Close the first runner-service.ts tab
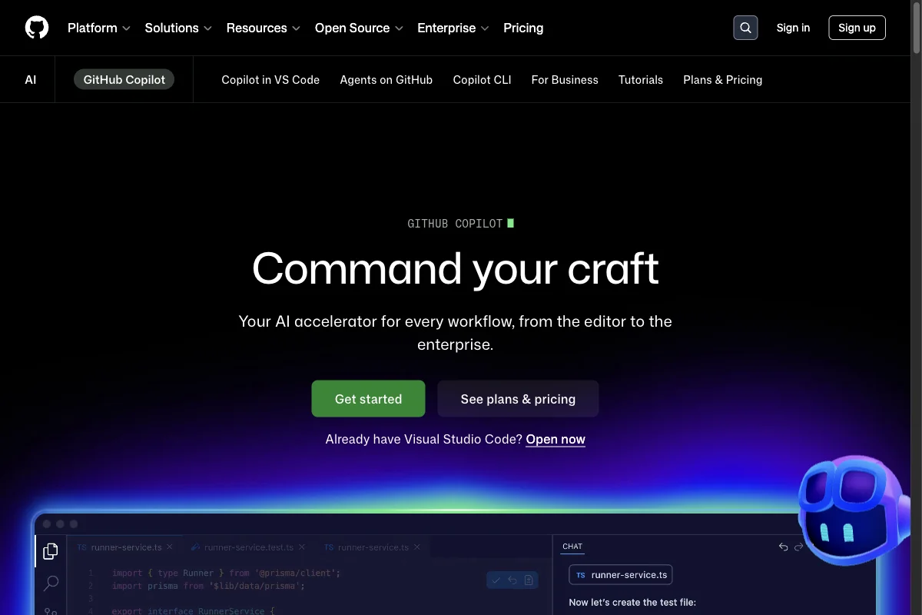Image resolution: width=922 pixels, height=615 pixels. point(170,547)
